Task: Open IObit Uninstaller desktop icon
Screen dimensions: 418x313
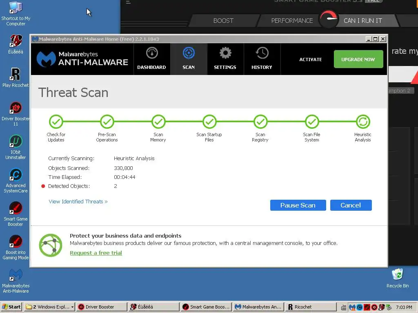Action: tap(16, 147)
